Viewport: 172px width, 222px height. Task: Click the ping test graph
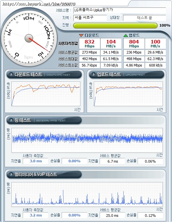coord(87,140)
